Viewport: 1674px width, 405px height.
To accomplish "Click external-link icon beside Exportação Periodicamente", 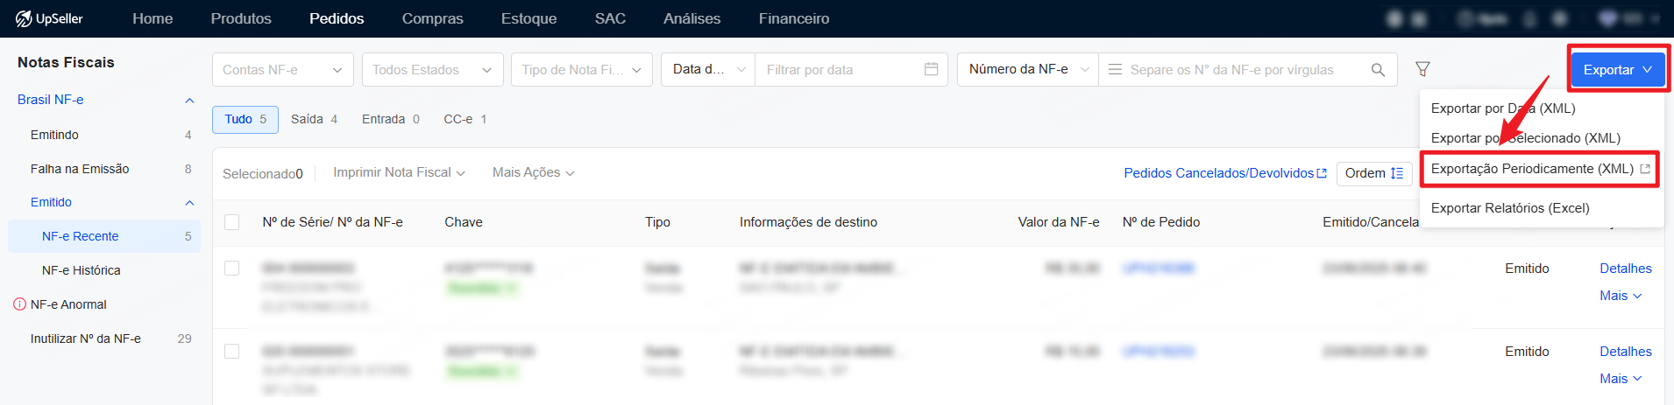I will (x=1645, y=169).
